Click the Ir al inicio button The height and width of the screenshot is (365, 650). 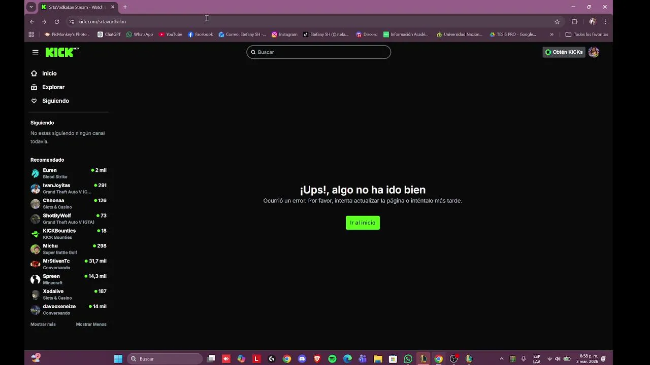coord(363,223)
